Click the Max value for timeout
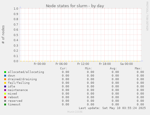This screenshot has width=150, height=115. [140, 104]
